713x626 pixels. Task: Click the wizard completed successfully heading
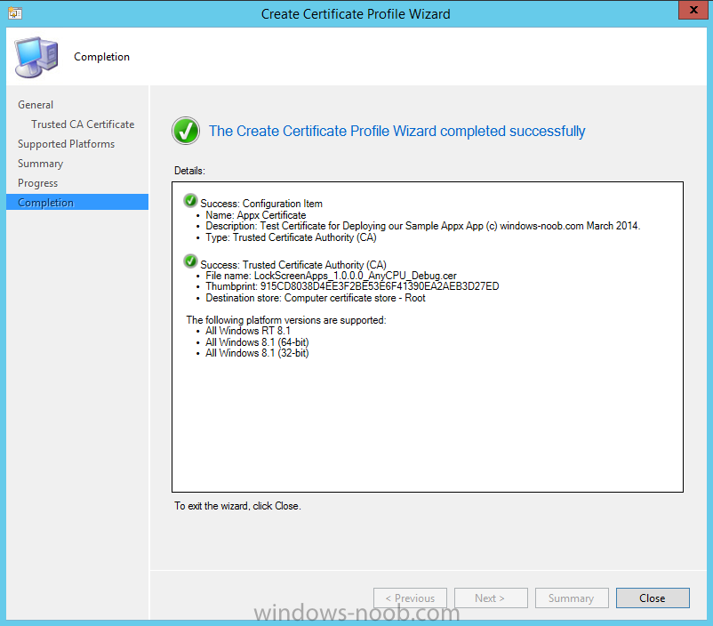coord(397,131)
